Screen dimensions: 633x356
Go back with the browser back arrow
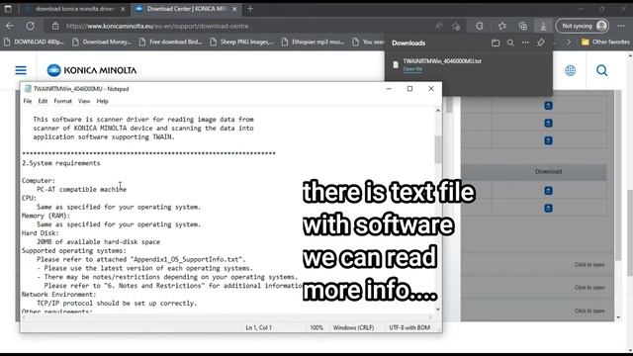(10, 26)
